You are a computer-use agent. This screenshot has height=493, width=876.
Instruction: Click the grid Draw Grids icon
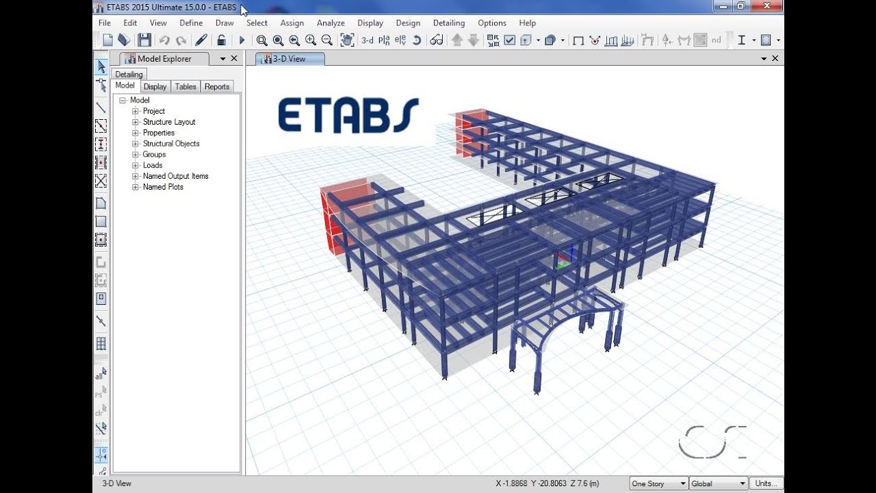tap(101, 343)
